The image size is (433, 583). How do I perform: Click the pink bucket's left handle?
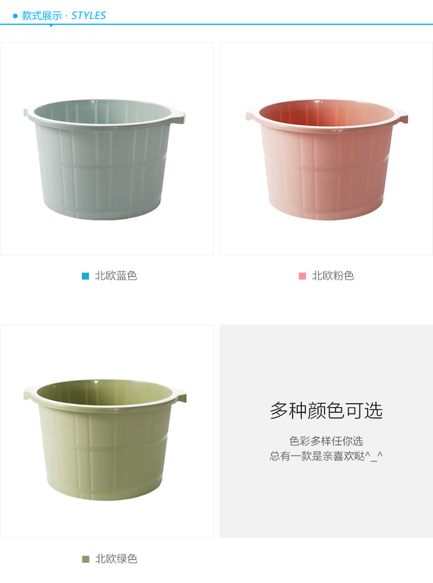253,116
